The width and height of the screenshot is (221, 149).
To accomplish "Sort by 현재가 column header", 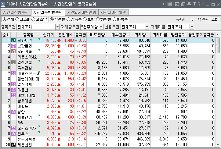I will point(49,35).
